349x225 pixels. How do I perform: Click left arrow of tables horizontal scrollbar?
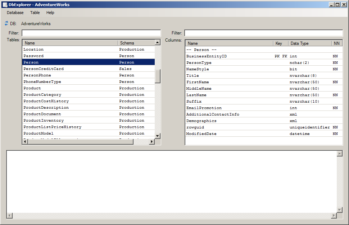tap(25, 142)
